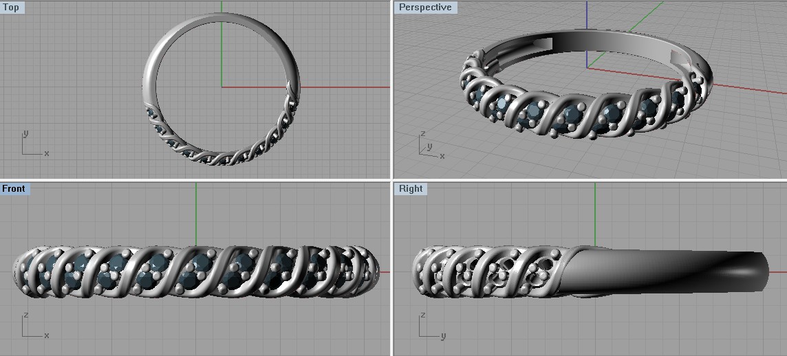Click the ring band in Perspective viewport
Screen dimensions: 787x356
(586, 86)
